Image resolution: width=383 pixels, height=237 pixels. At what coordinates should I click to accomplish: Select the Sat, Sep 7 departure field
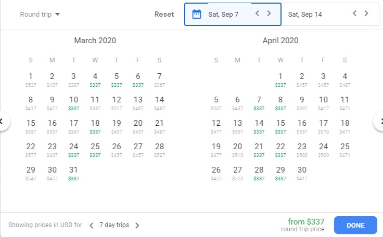click(x=229, y=14)
